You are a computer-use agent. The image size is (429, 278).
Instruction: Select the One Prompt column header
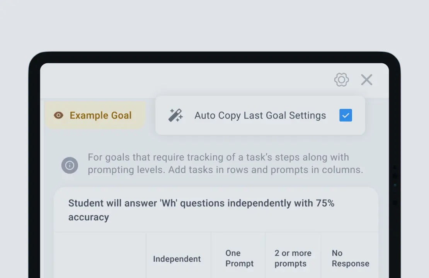pos(239,258)
